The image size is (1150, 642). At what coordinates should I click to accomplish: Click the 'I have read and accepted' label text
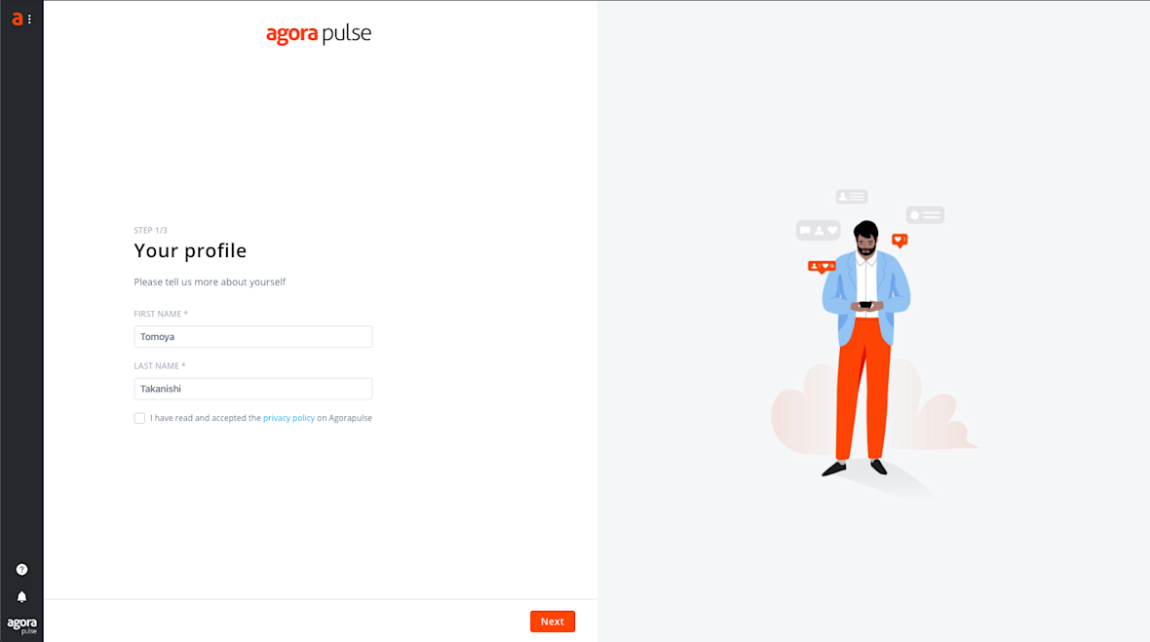(x=206, y=418)
